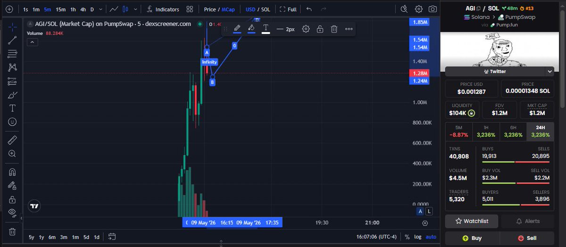Change drawing fill color with bucket icon
Image resolution: width=566 pixels, height=247 pixels.
click(251, 29)
